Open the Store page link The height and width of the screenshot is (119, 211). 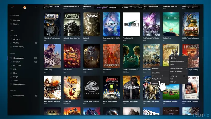(x=15, y=35)
